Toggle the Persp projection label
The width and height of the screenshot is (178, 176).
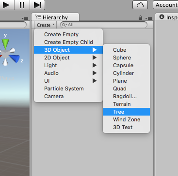7,78
